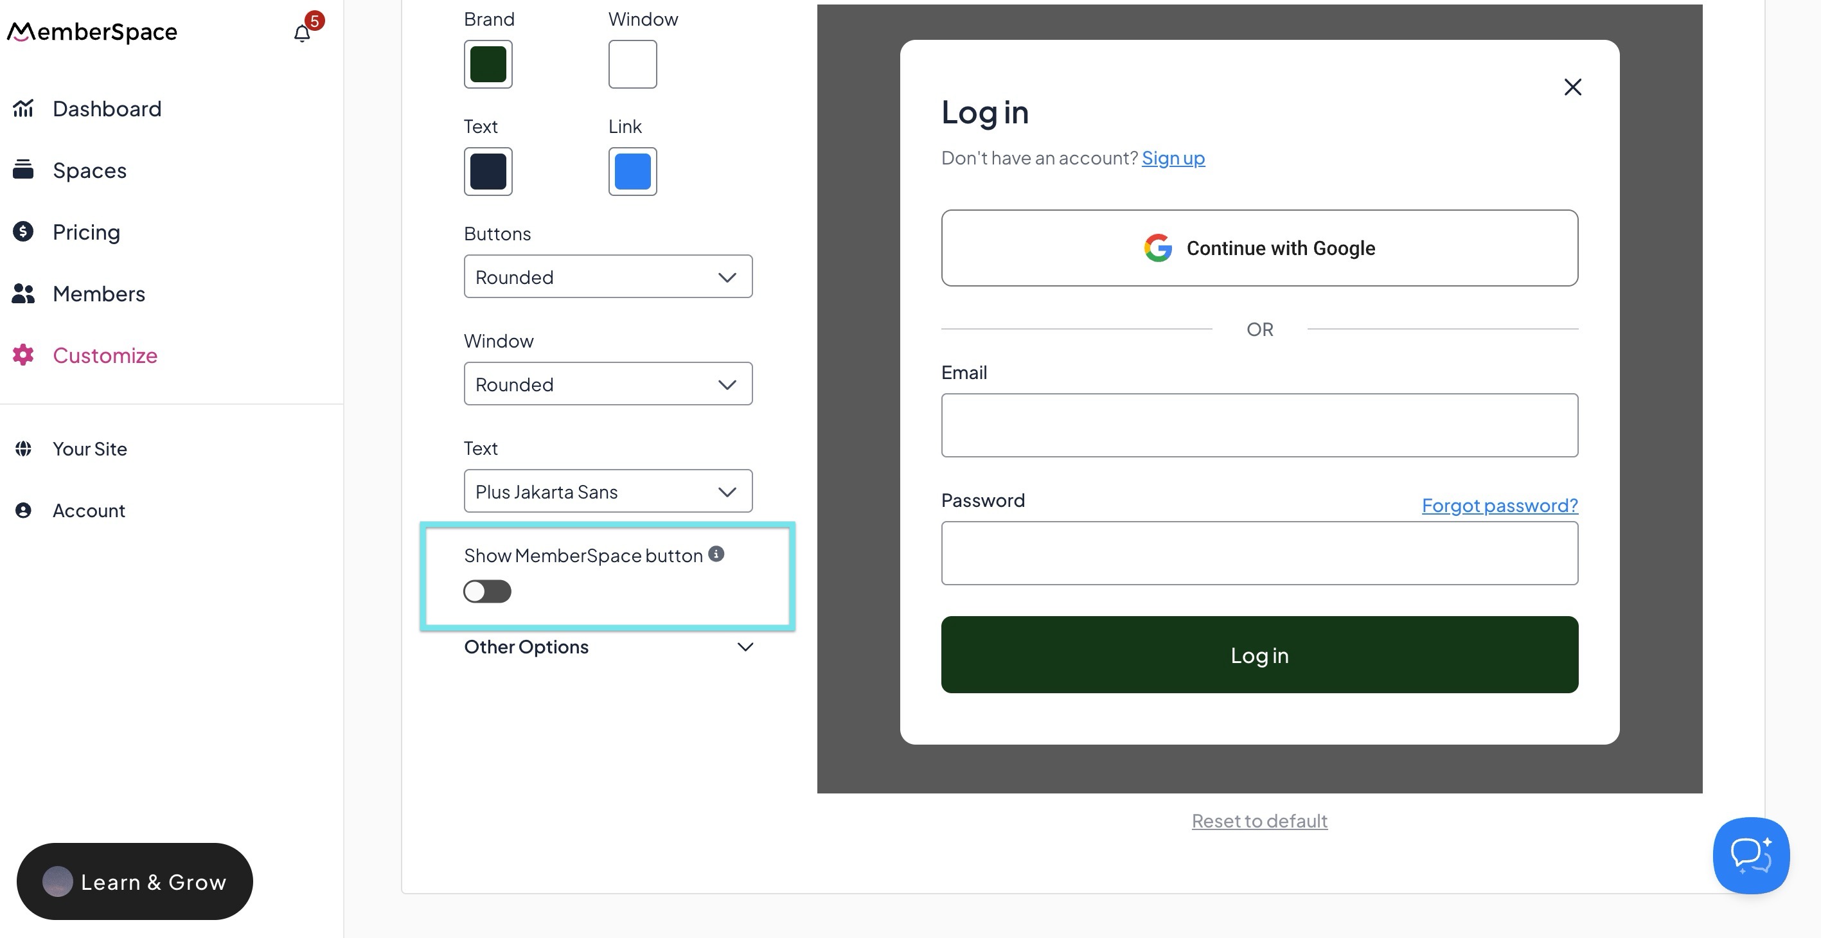The height and width of the screenshot is (938, 1821).
Task: Open the notifications bell icon
Action: coord(302,33)
